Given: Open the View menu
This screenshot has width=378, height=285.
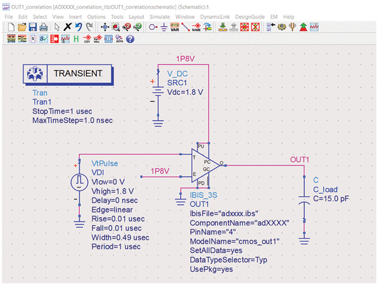Looking at the screenshot, I should pos(58,17).
